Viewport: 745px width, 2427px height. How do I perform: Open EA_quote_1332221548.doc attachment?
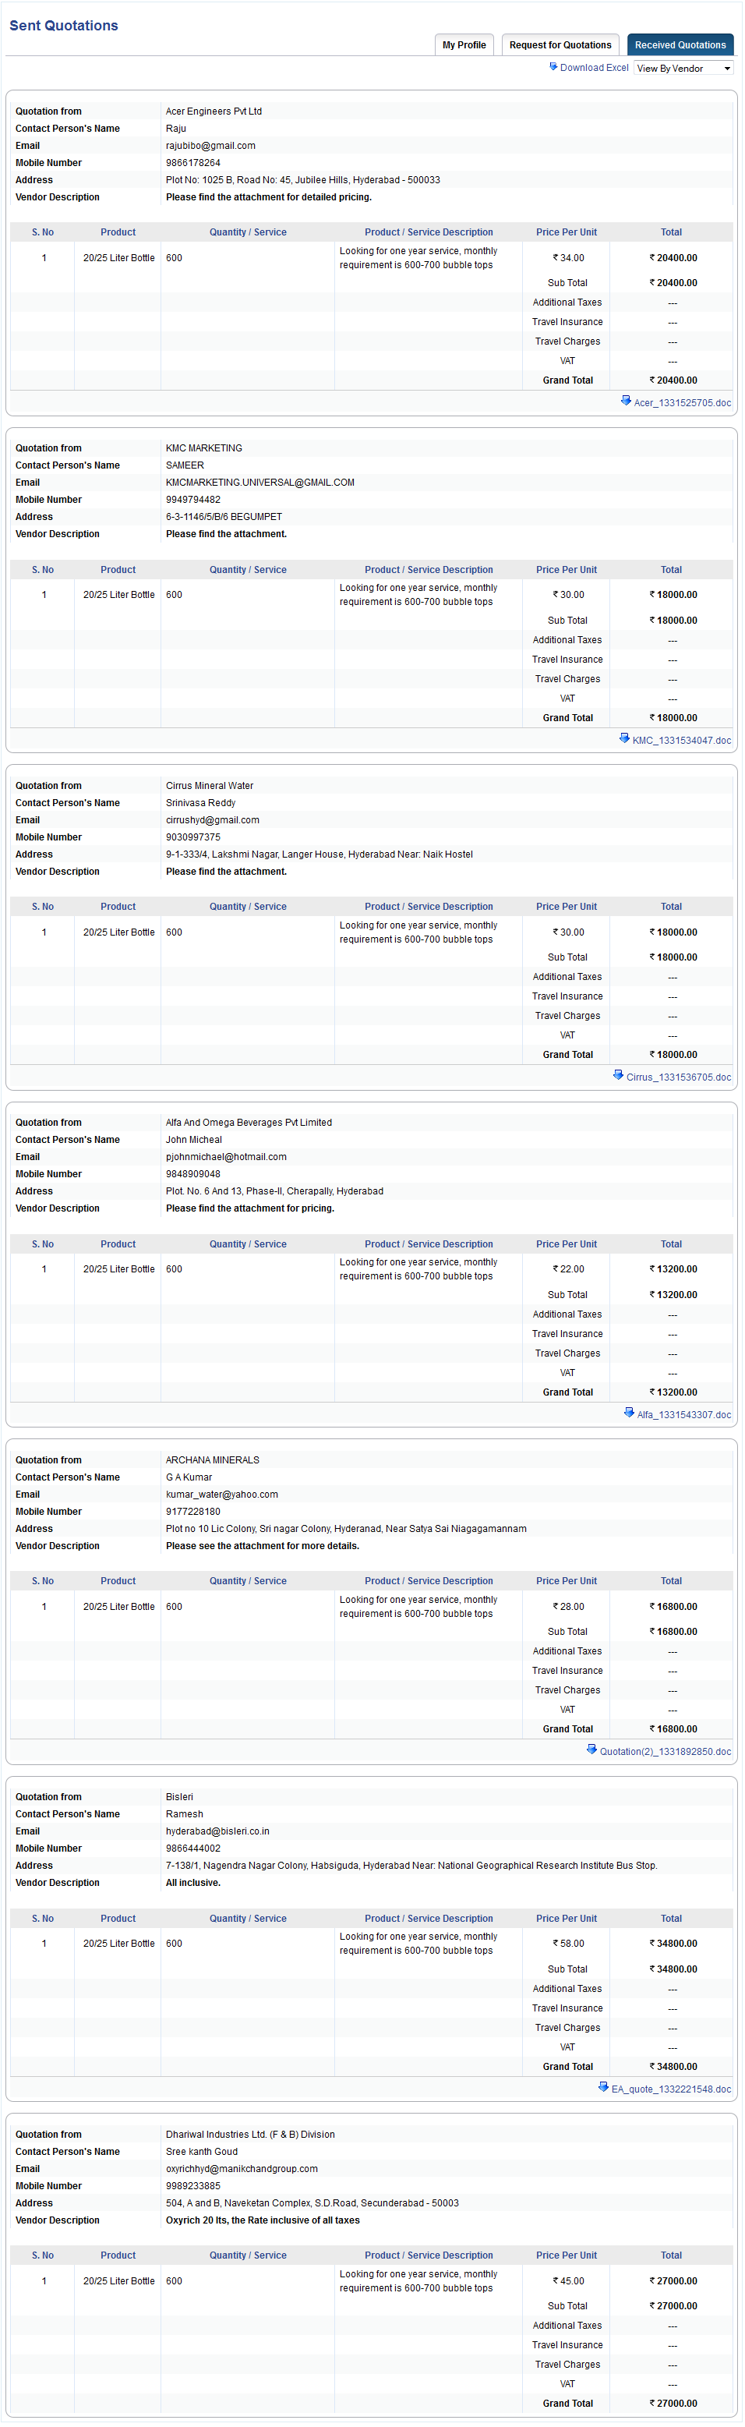coord(671,2089)
